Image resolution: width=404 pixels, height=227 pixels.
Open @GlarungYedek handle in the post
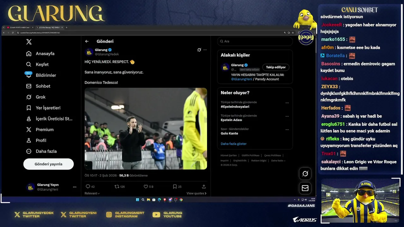coord(107,54)
